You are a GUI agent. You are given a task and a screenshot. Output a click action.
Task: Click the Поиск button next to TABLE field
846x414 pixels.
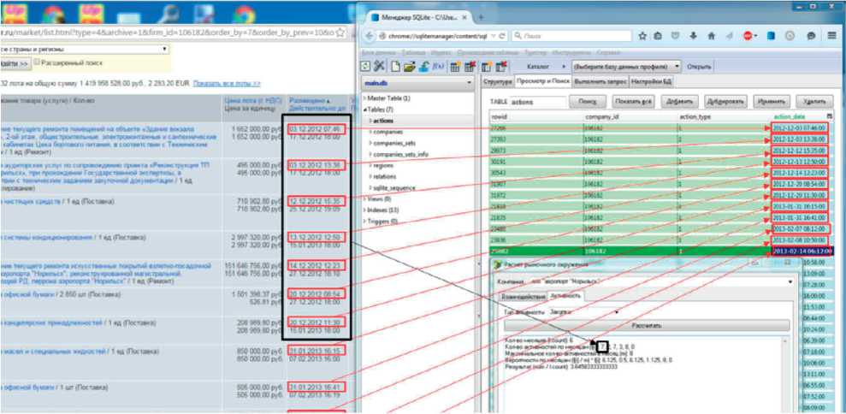click(588, 102)
